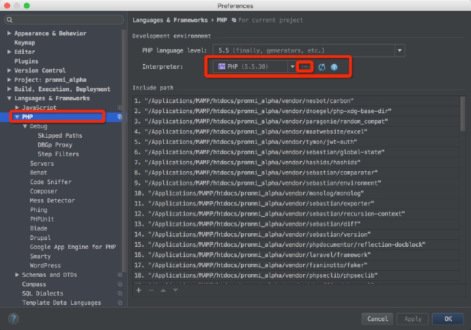Expand Project: promni_alpha section
Screen dimensions: 471x330
(10, 80)
